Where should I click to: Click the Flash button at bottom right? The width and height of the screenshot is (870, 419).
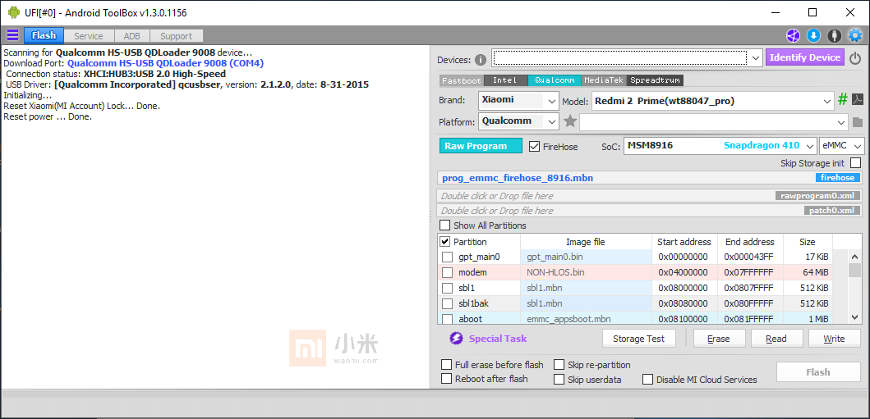(x=818, y=372)
